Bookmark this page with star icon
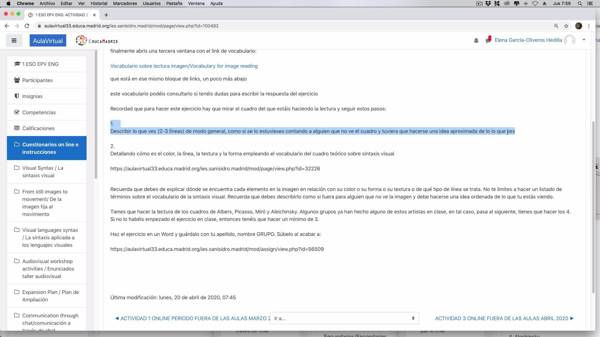Viewport: 600px width, 337px height. point(566,26)
